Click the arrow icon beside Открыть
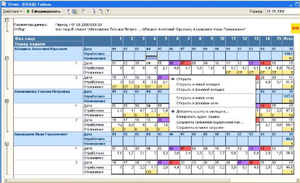 coord(173,79)
